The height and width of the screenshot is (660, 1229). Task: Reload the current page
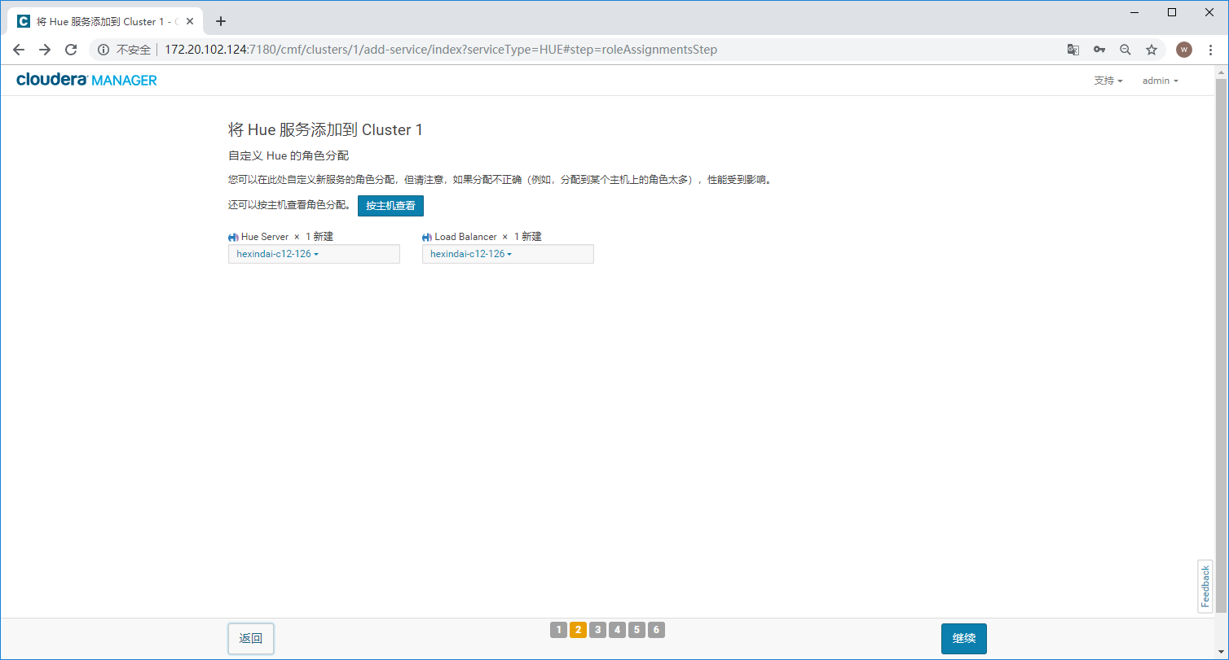[71, 50]
